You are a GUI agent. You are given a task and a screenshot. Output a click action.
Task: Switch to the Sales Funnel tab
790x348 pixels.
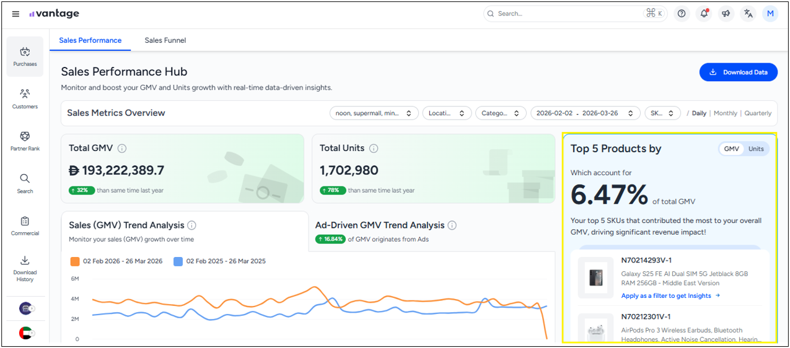(x=165, y=40)
